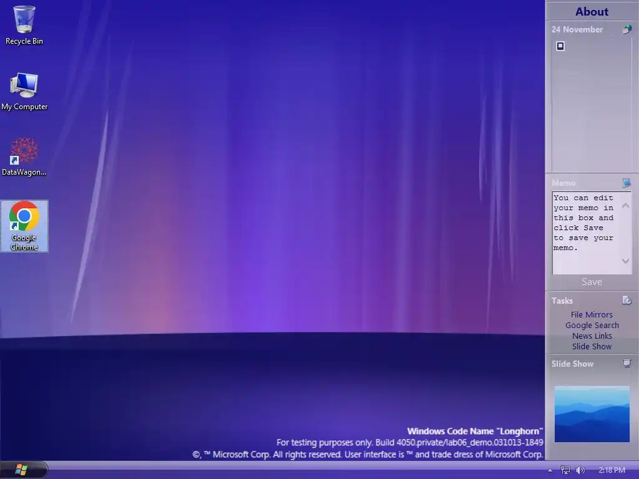Open the News Links task link
Viewport: 639px width, 479px height.
[592, 336]
